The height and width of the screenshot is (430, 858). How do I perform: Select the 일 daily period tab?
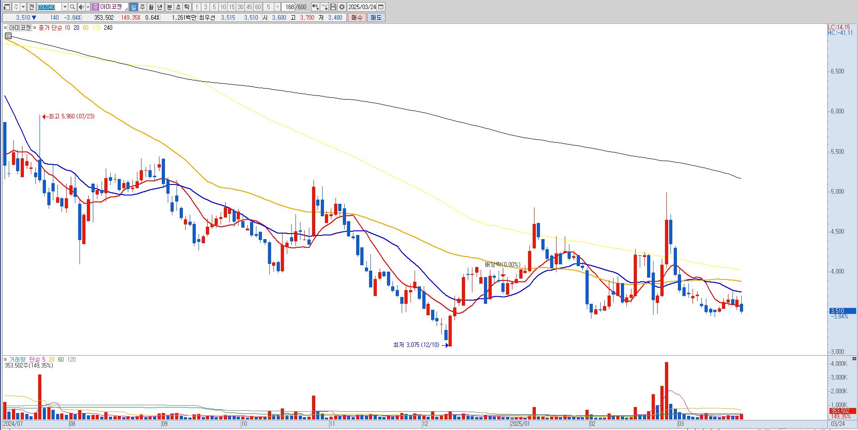tap(133, 7)
